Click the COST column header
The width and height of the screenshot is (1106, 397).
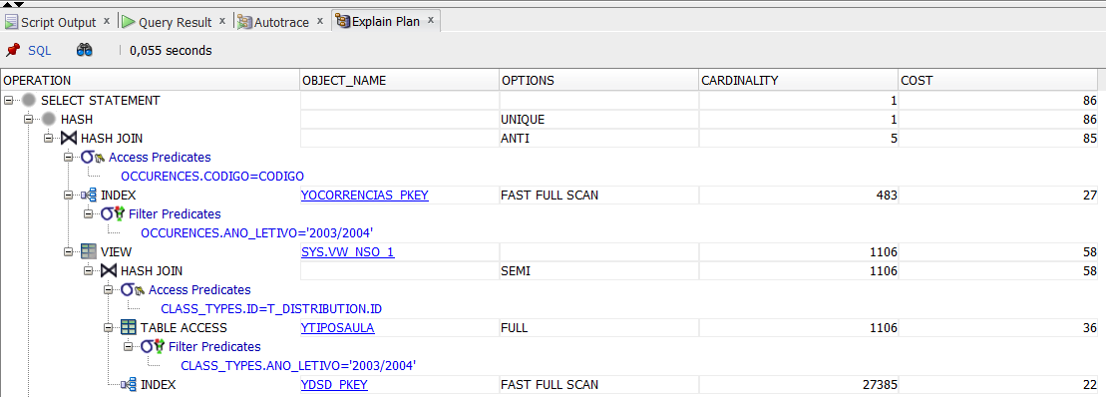coord(998,81)
